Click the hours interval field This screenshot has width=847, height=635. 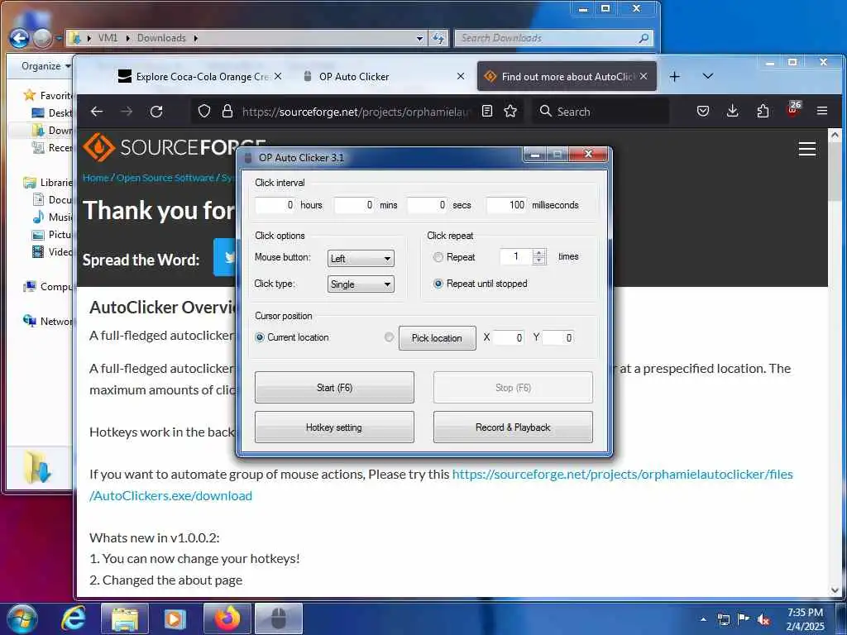point(275,205)
